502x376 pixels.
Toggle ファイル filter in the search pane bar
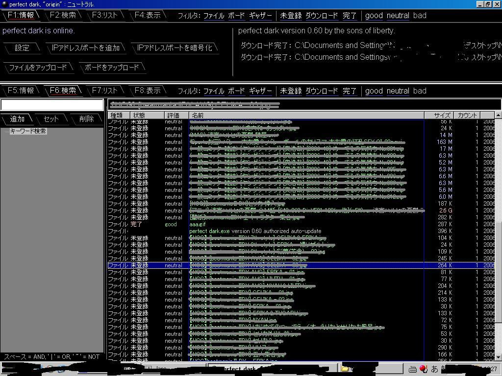pyautogui.click(x=214, y=91)
